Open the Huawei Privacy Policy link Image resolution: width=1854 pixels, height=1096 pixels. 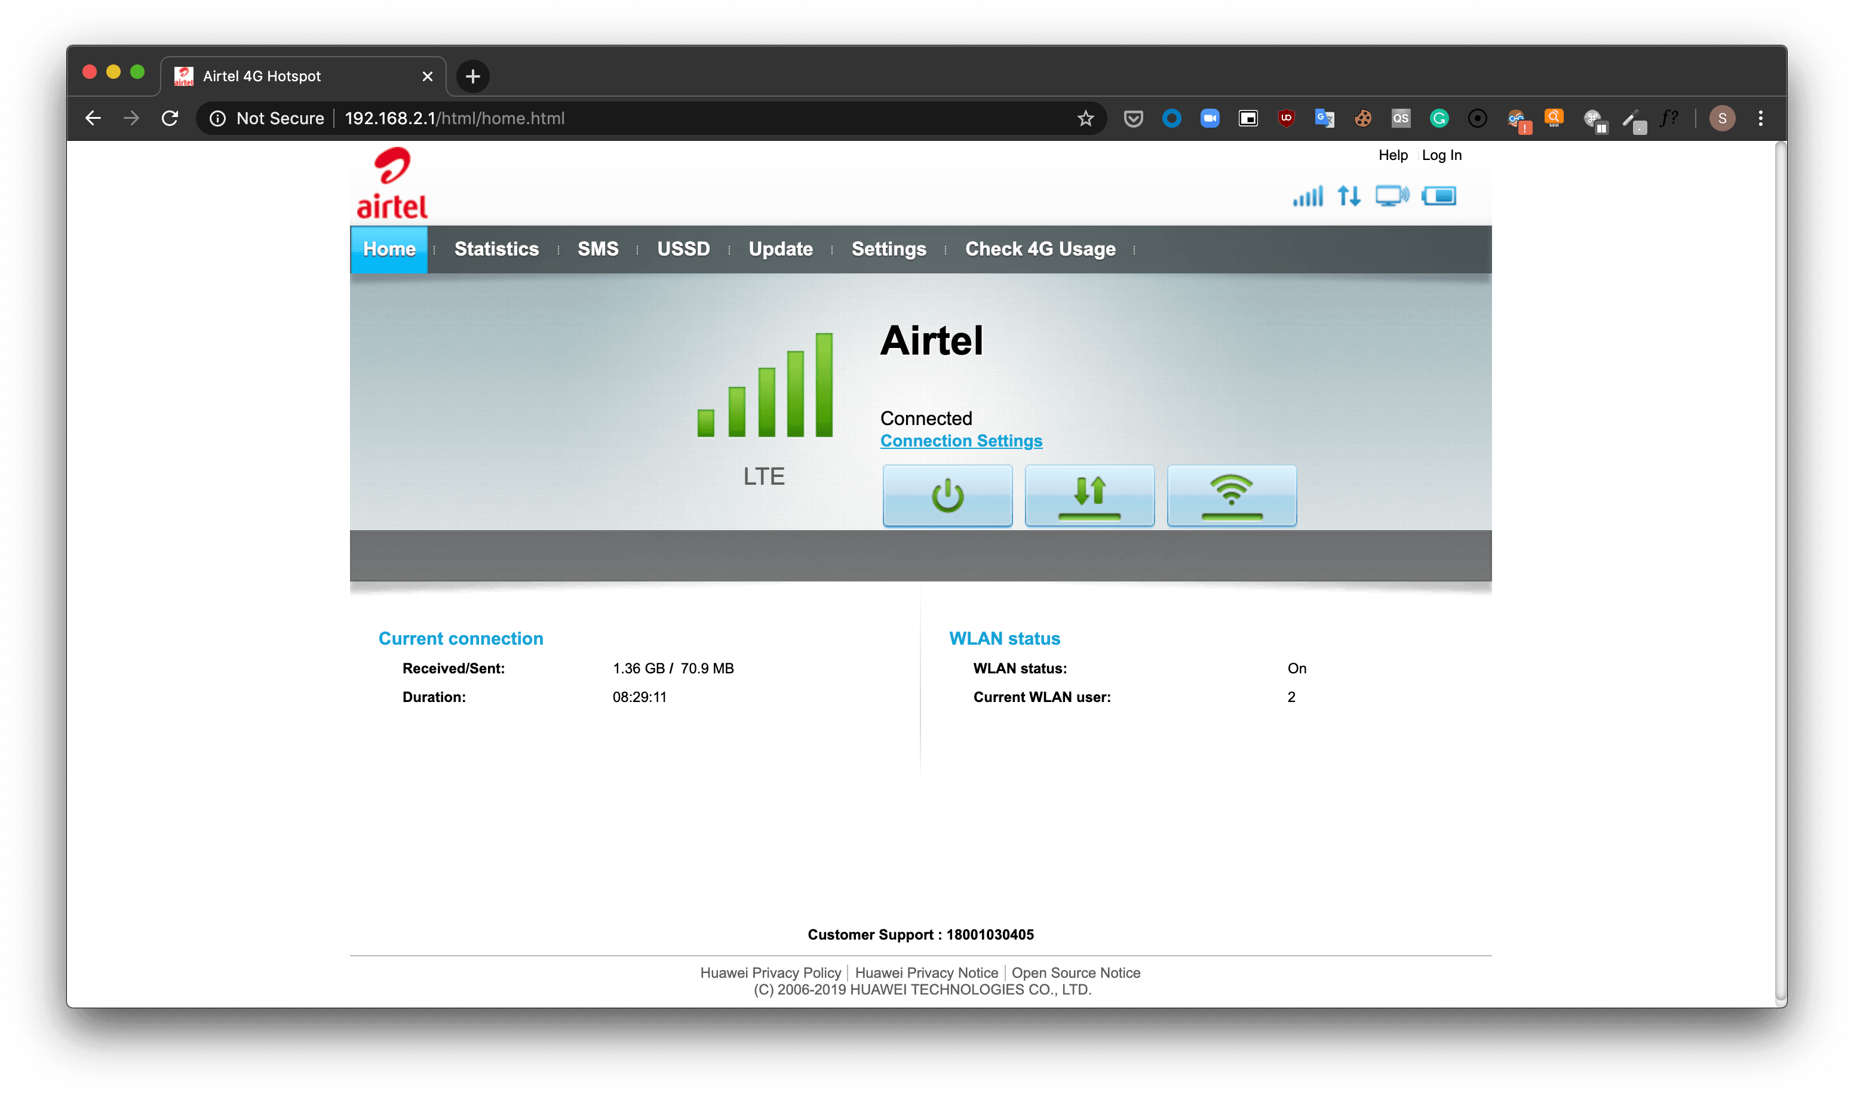(770, 972)
